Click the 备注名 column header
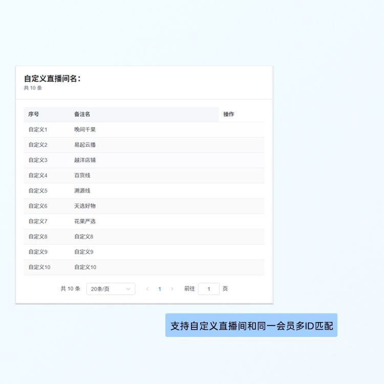The width and height of the screenshot is (384, 384). [82, 114]
